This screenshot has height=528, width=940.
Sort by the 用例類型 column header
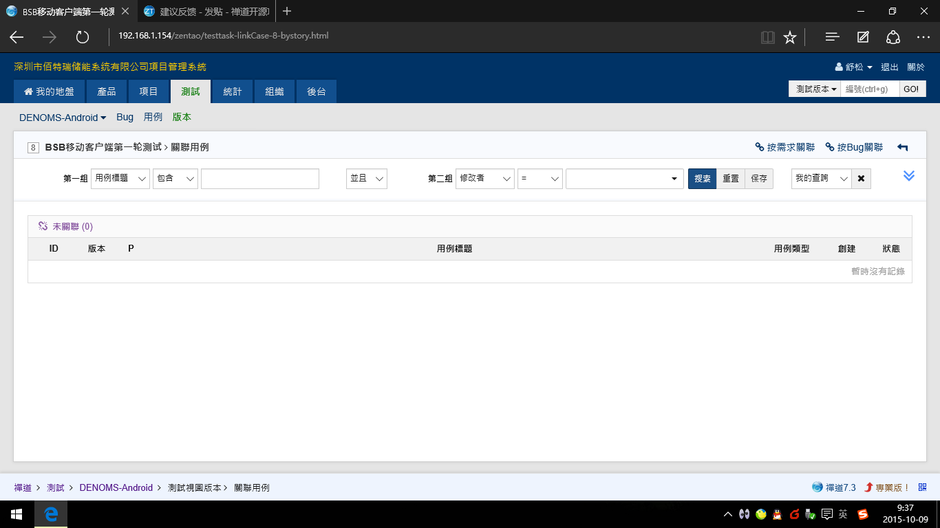792,249
